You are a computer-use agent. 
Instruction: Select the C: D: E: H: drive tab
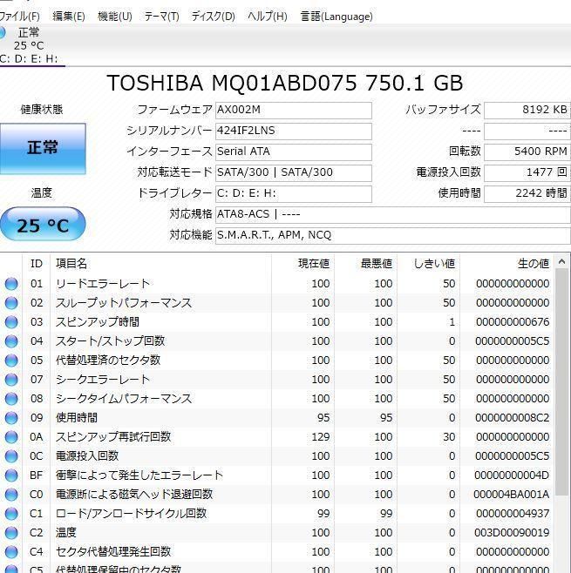[30, 58]
